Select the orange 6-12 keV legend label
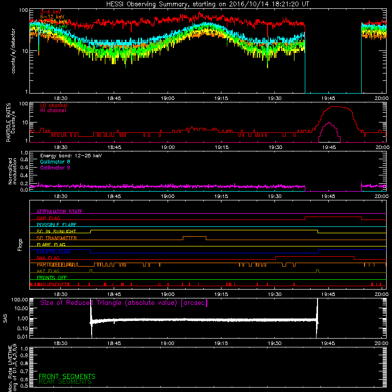 click(52, 17)
